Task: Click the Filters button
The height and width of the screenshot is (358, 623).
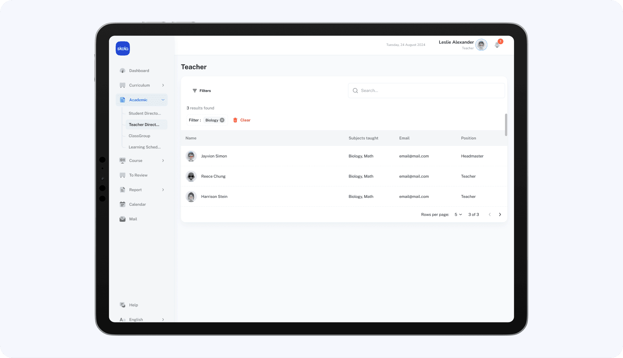Action: coord(202,91)
